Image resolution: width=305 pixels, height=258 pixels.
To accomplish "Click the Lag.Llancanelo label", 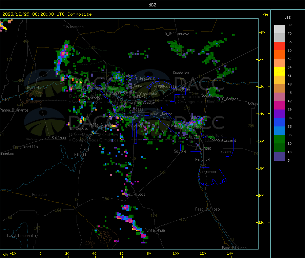I will 21,236.
